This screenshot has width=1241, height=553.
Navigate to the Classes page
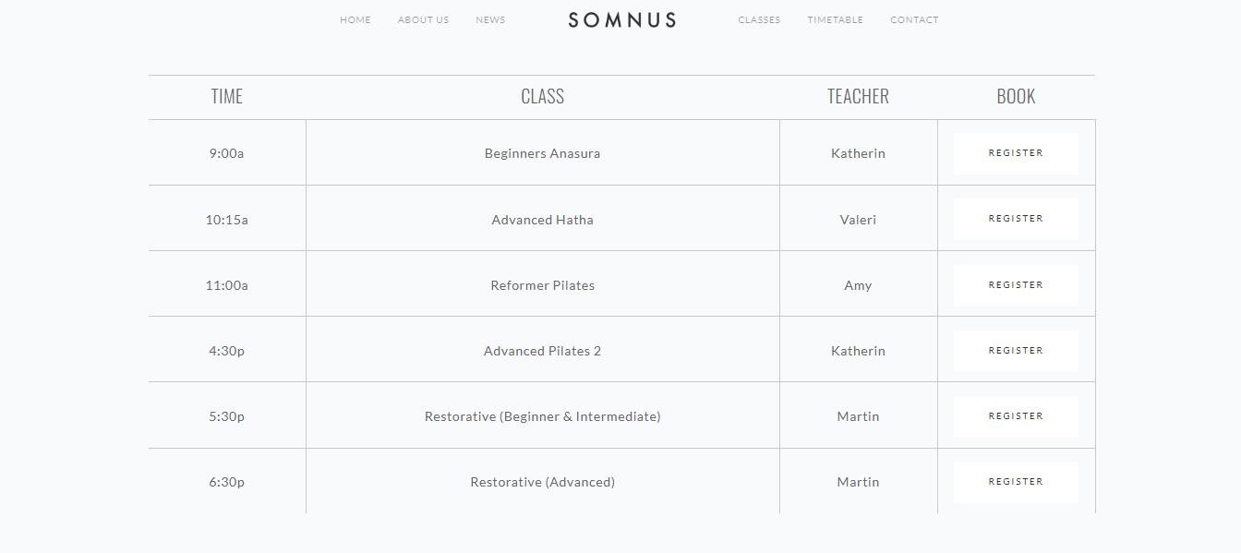tap(759, 19)
